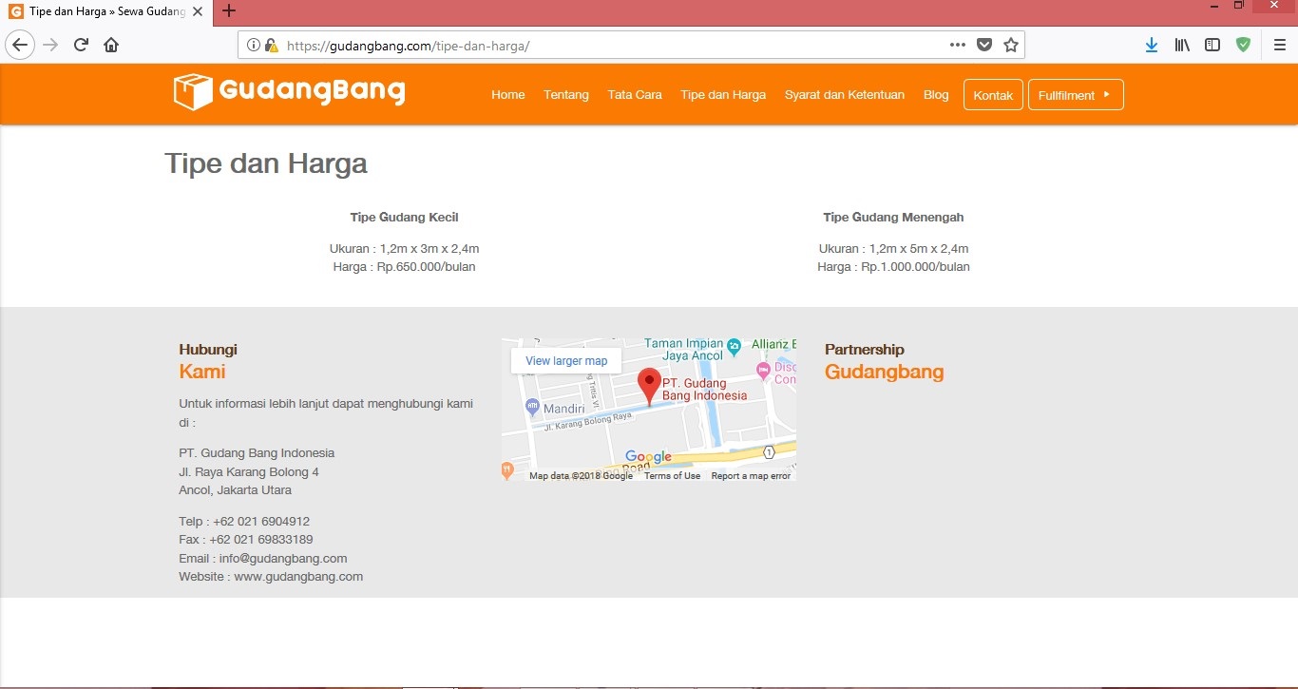Click the Ukuran 1,2m x 5m x 2,4m text
1298x689 pixels.
(894, 249)
